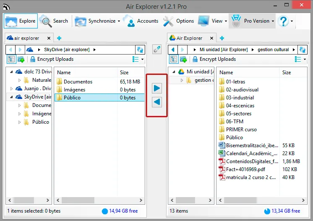Image resolution: width=313 pixels, height=221 pixels.
Task: Switch to the left 'air explorer' tab
Action: [x=26, y=38]
